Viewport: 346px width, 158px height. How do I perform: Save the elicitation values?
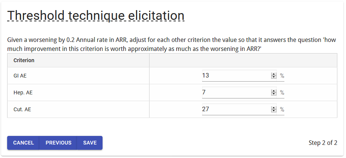(90, 143)
